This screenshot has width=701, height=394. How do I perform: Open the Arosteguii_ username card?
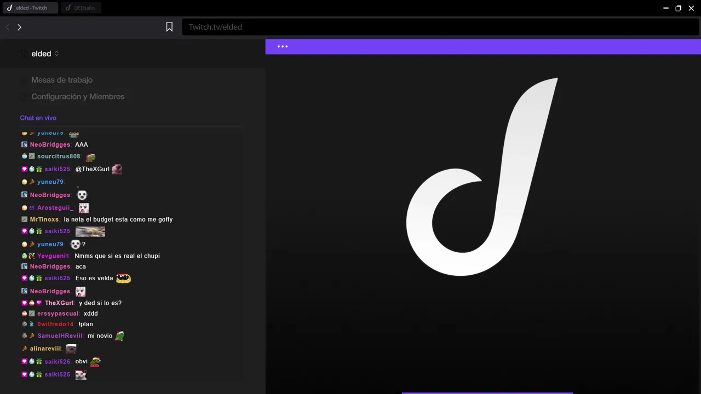pos(55,208)
